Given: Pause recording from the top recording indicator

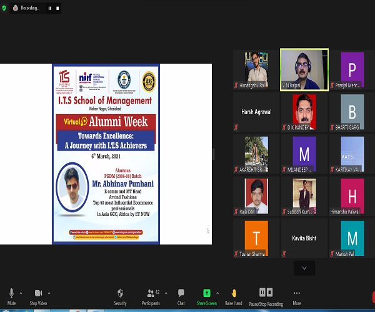Looking at the screenshot, I should click(50, 8).
